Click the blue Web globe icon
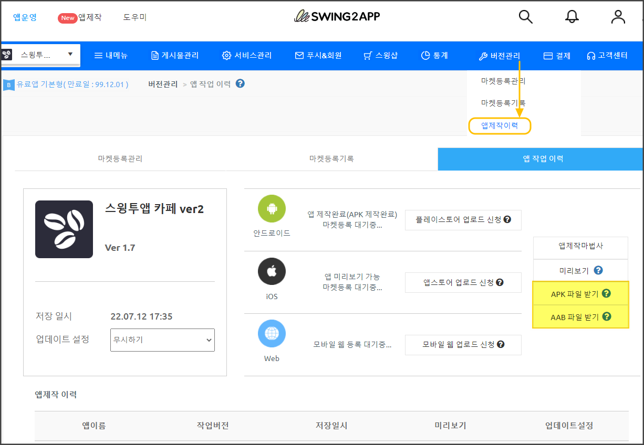Viewport: 644px width, 445px height. (272, 334)
